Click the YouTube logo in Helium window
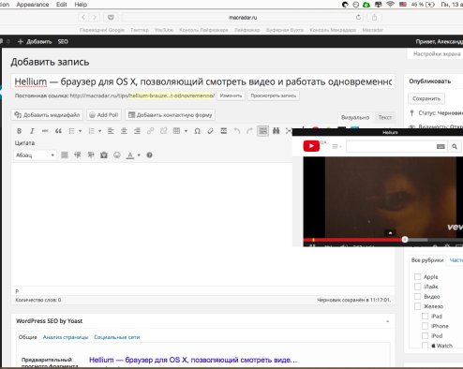This screenshot has height=369, width=463. point(311,146)
